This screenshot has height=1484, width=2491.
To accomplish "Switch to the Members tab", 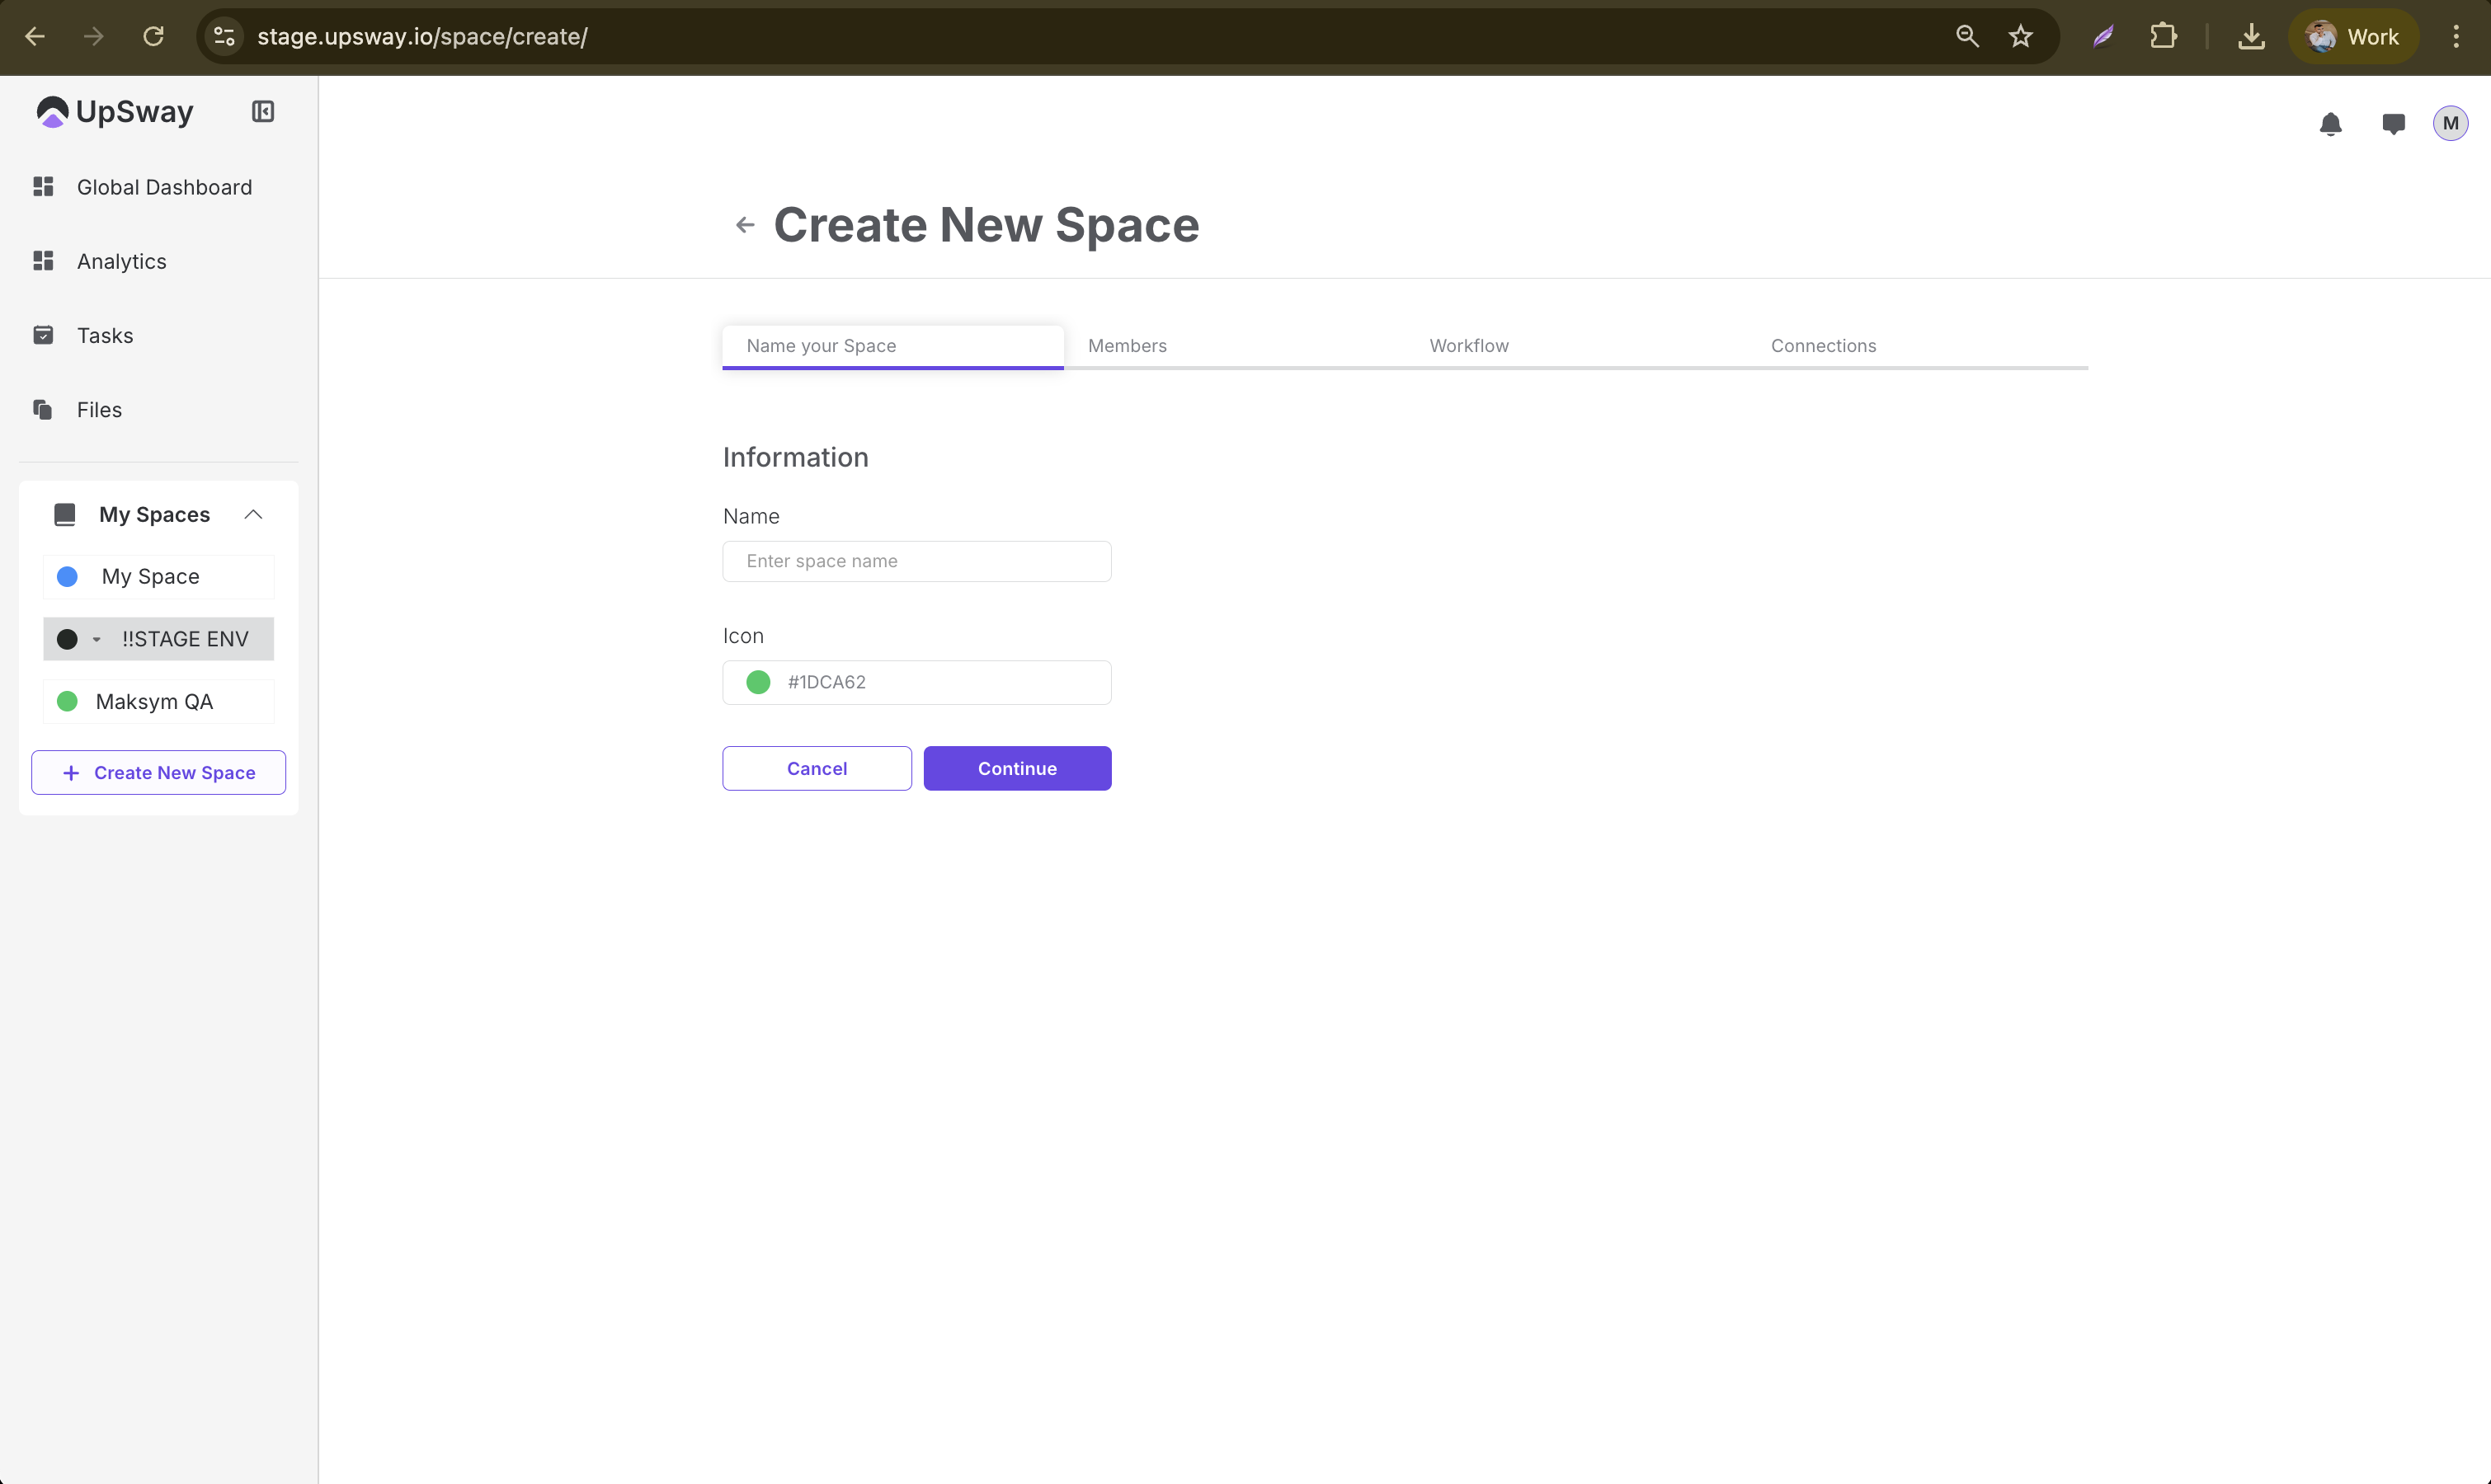I will click(x=1127, y=346).
